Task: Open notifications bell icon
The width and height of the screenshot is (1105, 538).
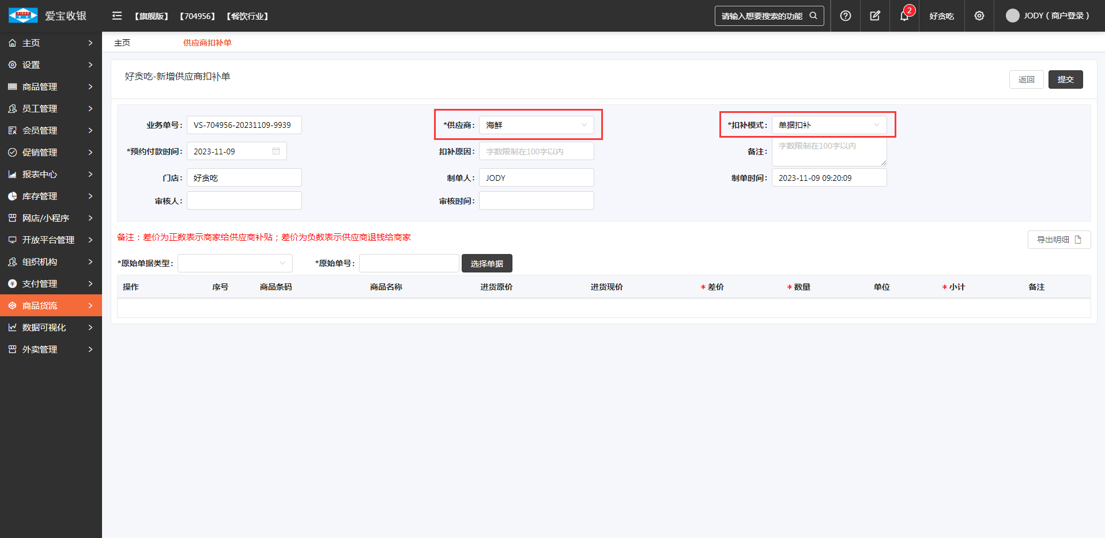Action: pos(904,16)
